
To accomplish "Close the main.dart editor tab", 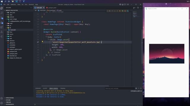I will point(44,8).
